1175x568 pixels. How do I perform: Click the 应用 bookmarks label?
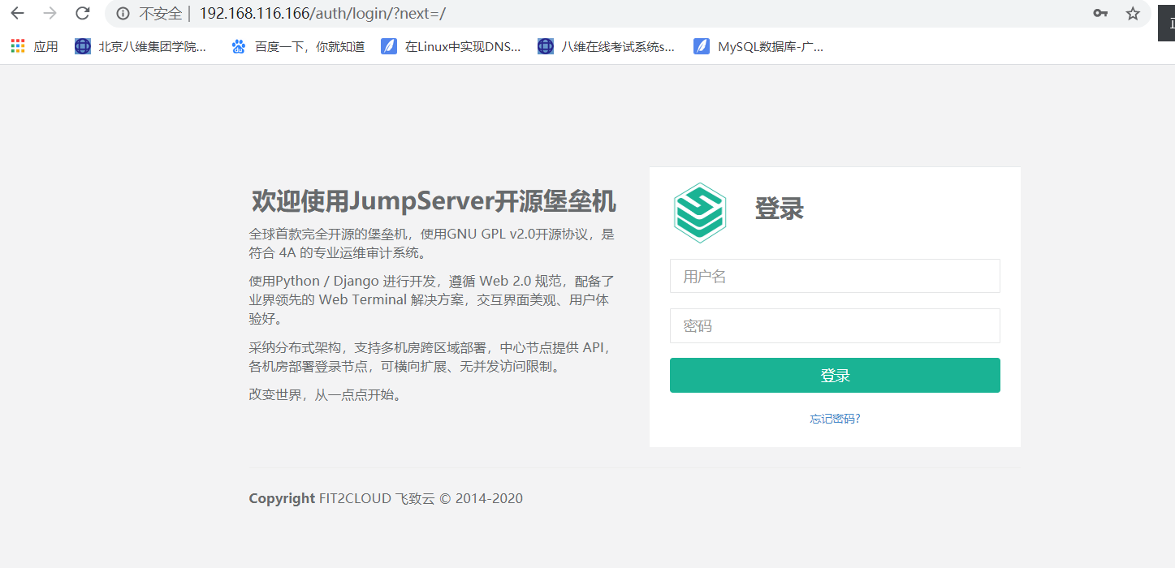[x=45, y=46]
